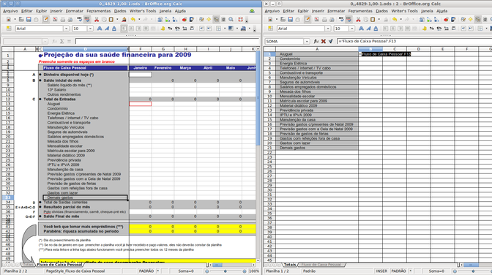Click formula input line in right window
This screenshot has width=492, height=275.
pos(414,41)
